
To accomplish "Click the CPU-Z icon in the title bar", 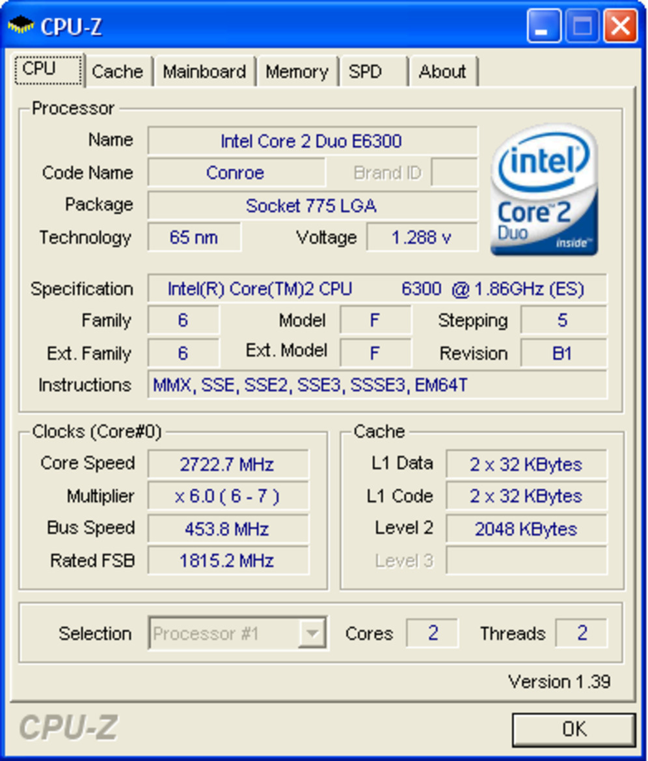I will tap(20, 26).
